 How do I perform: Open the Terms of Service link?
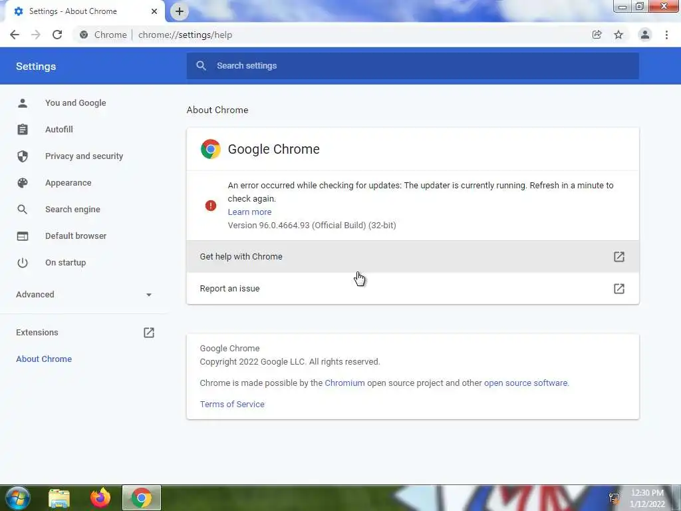tap(232, 404)
